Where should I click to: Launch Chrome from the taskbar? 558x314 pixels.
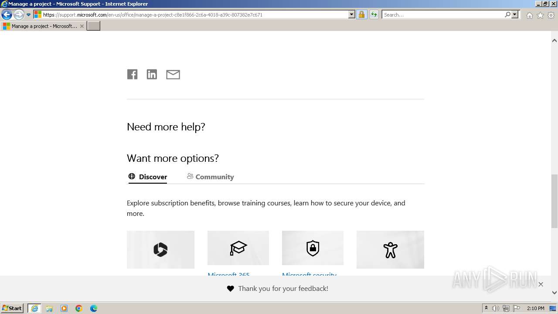(x=79, y=308)
